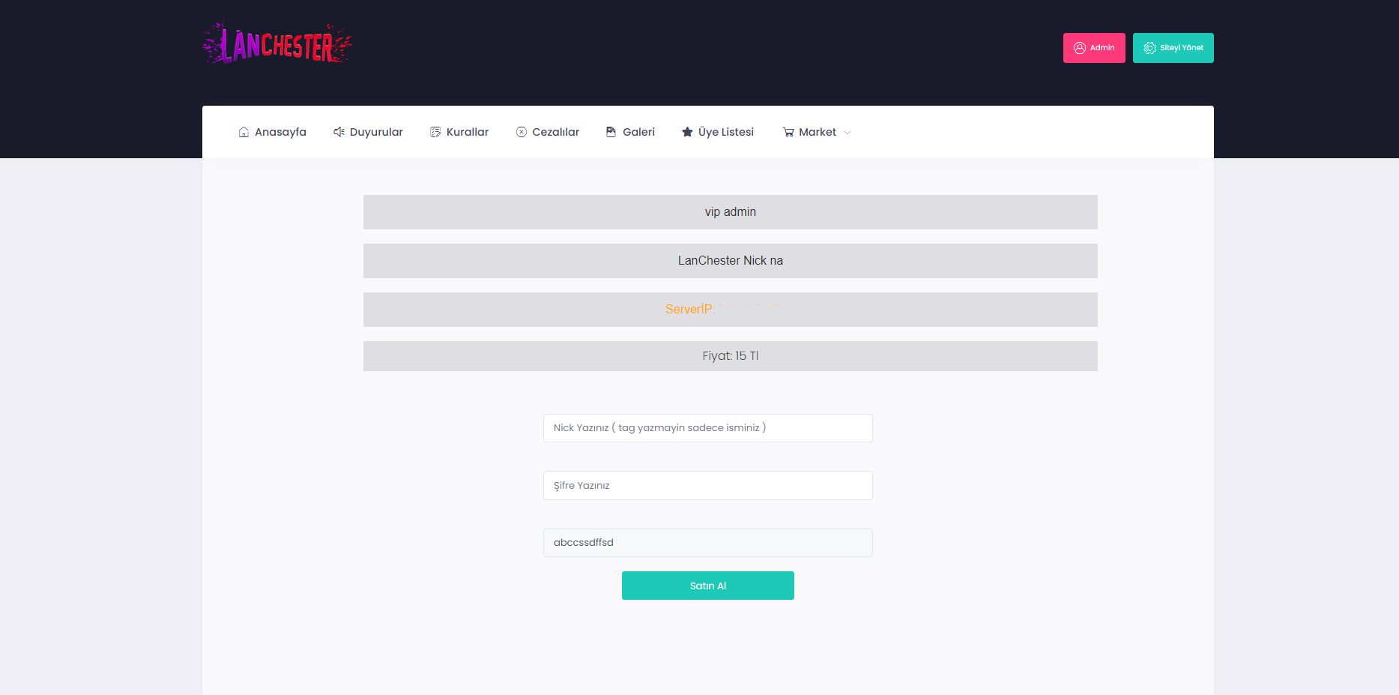Screen dimensions: 1399x695
Task: Click the user icon in Admin button
Action: pos(1080,48)
